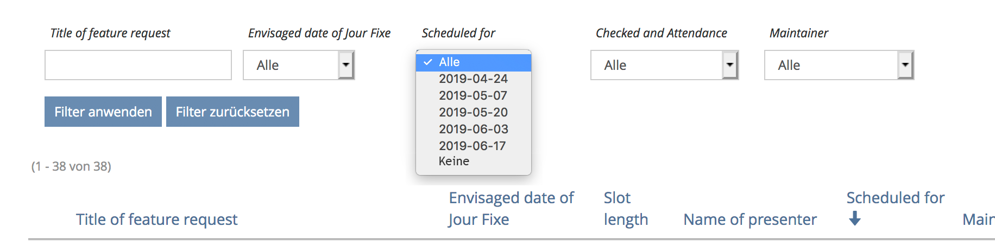Viewport: 995px width, 246px height.
Task: Select 2019-05-20 date option
Action: click(473, 113)
